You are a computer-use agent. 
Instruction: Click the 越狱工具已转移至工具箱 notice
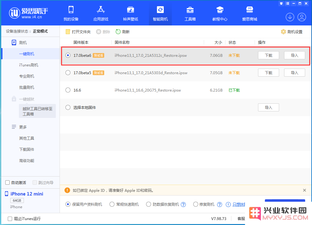38,111
